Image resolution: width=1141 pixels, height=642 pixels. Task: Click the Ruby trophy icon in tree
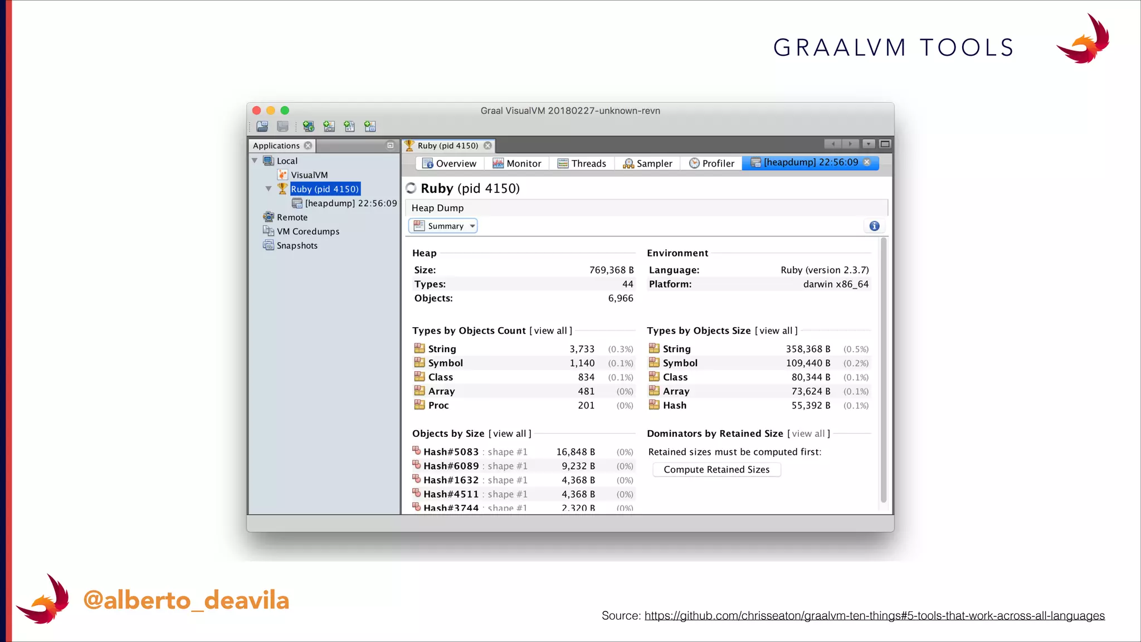[282, 189]
